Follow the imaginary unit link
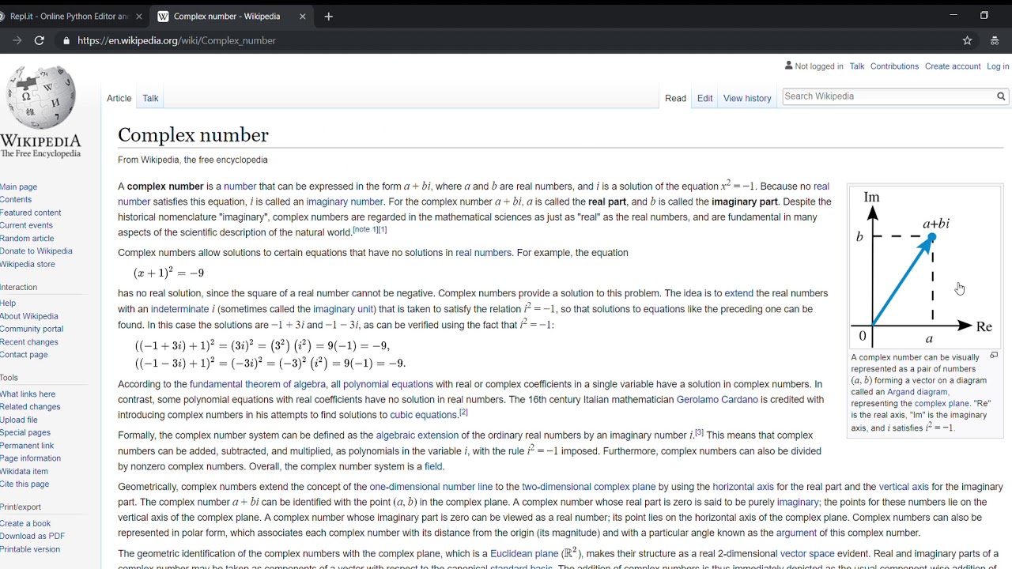Screen dimensions: 1012x569 tap(344, 309)
